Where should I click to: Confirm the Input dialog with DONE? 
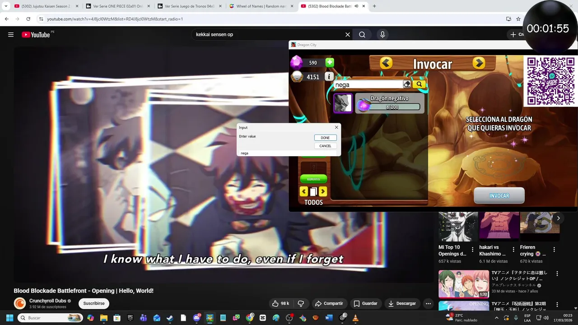click(x=325, y=138)
